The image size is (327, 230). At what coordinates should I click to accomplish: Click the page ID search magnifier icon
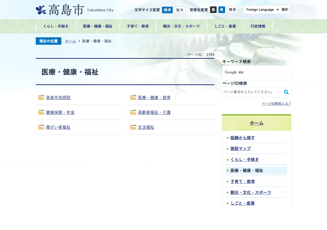286,92
